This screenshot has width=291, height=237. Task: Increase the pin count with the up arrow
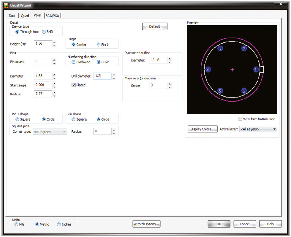54,60
